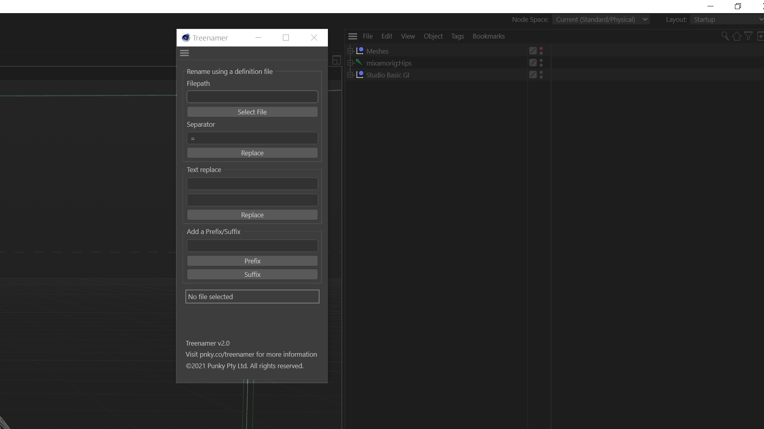Open the Edit menu in Object Manager
The height and width of the screenshot is (429, 764).
387,36
